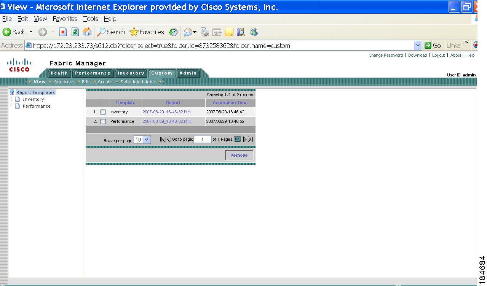Click the Forward arrow icon
The image size is (487, 286).
pyautogui.click(x=43, y=32)
